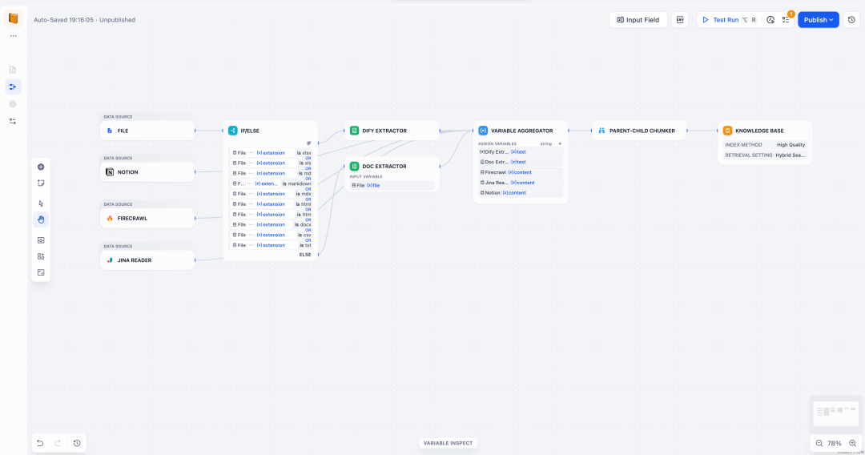
Task: Select the FILE data source node
Action: (147, 131)
